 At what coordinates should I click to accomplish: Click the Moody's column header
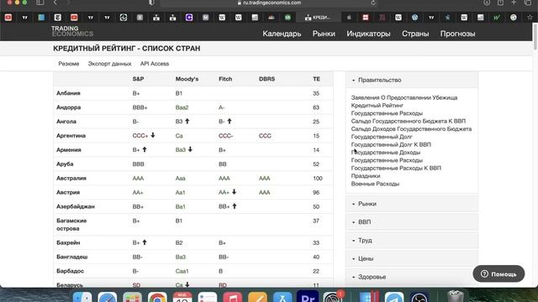pos(187,79)
